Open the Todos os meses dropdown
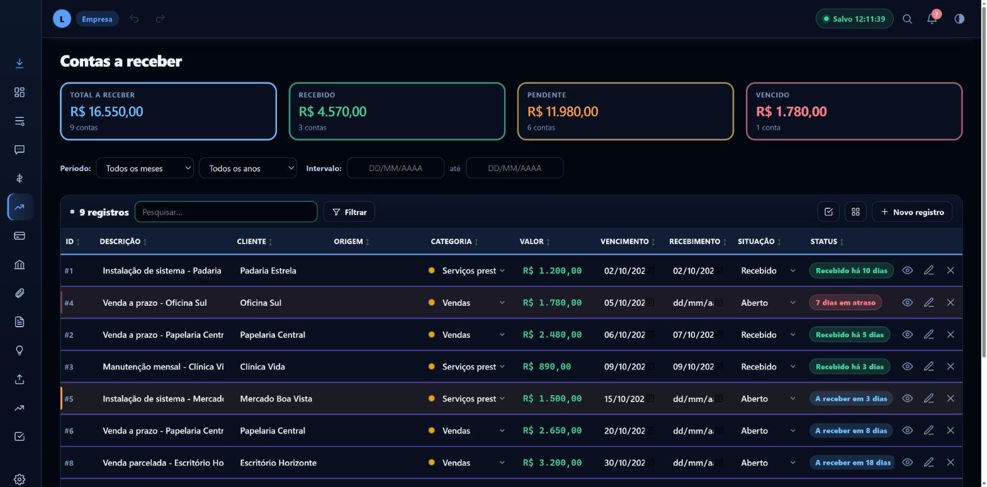 (145, 168)
